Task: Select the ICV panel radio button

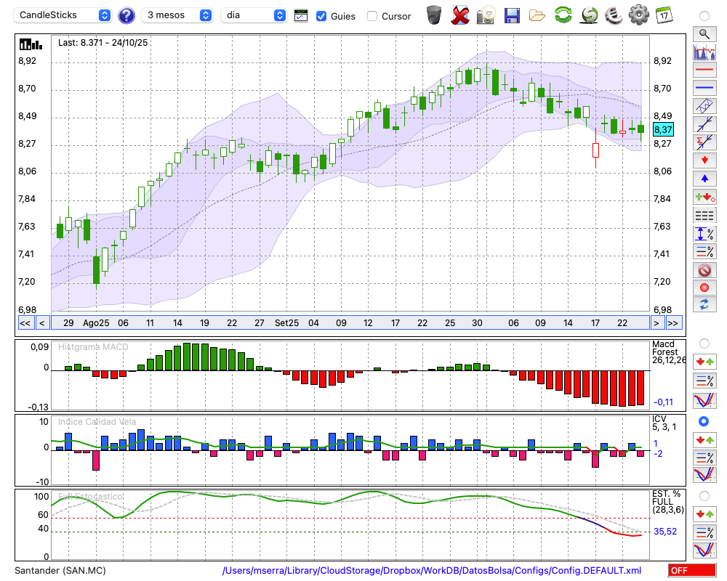Action: click(704, 422)
